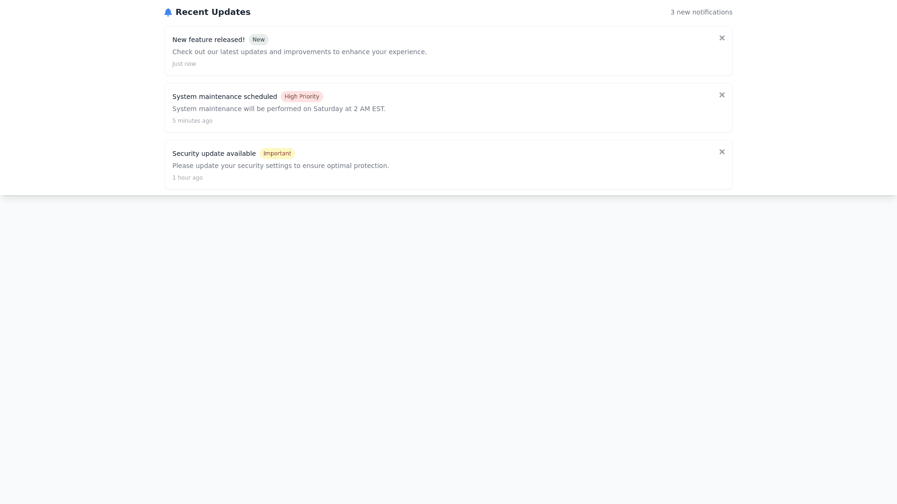Click the Recent Updates heading
The height and width of the screenshot is (504, 897).
pyautogui.click(x=213, y=12)
